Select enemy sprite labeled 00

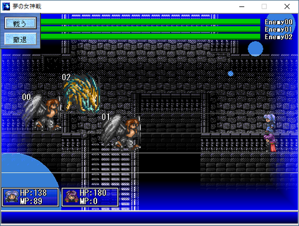[x=42, y=113]
